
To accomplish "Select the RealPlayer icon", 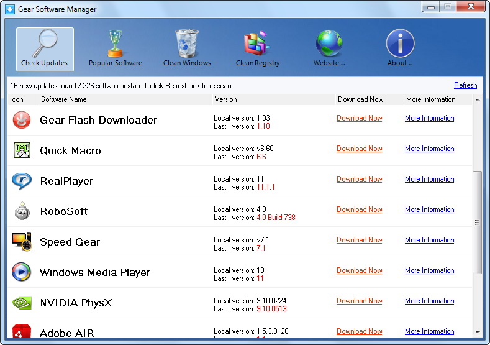I will pos(22,181).
